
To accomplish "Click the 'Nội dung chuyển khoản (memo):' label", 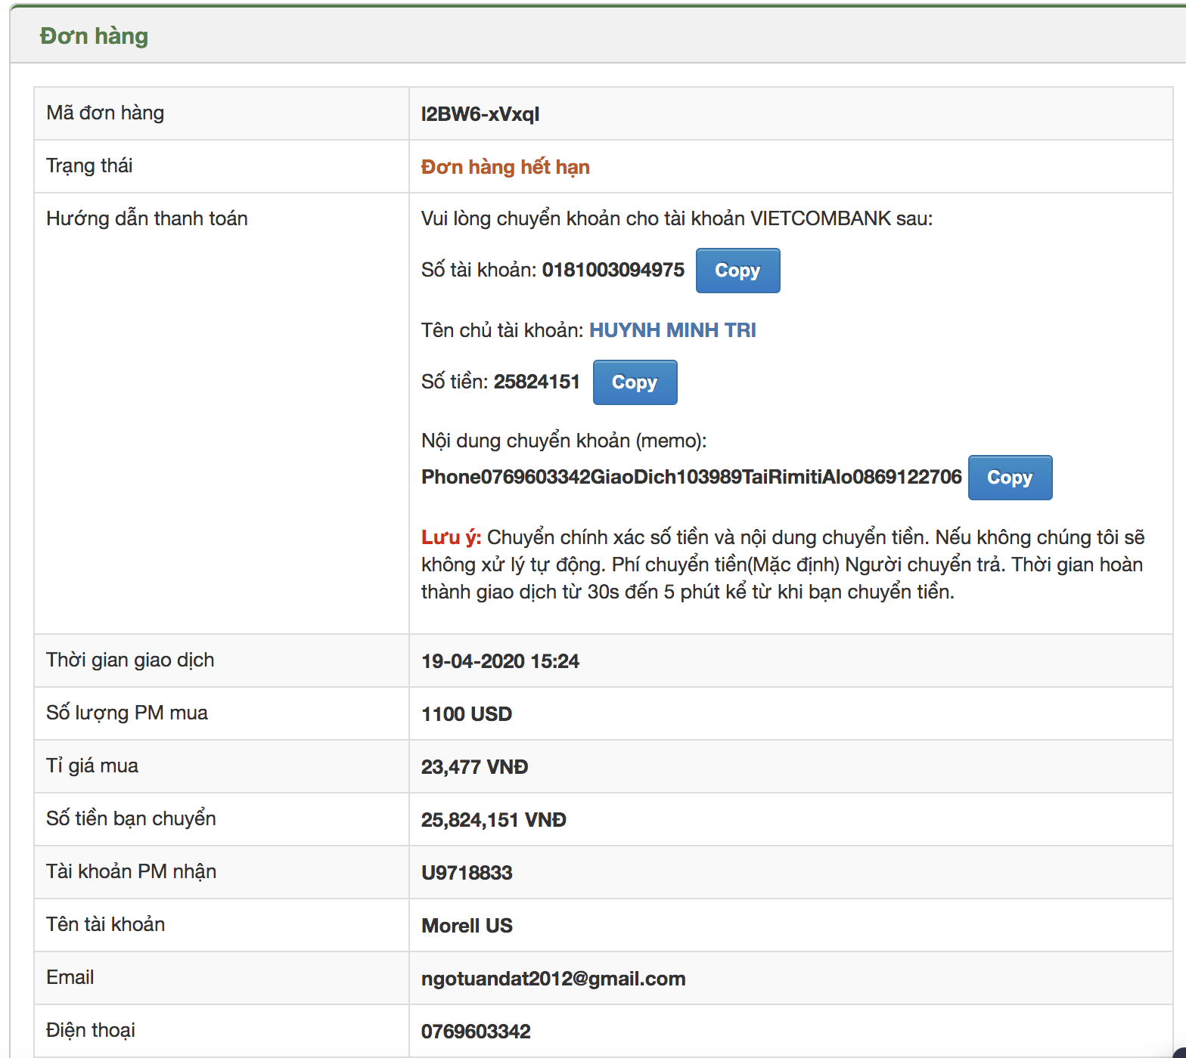I will pos(564,441).
